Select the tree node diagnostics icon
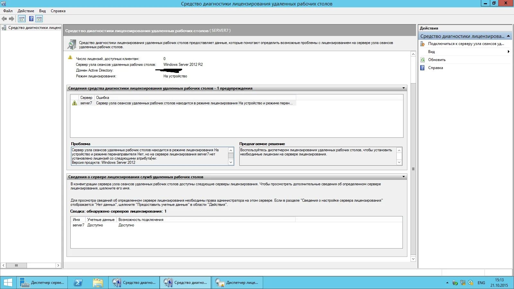Screen dimensions: 514x289 point(4,28)
